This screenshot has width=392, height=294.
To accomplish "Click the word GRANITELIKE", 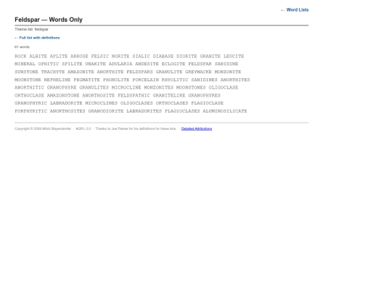I will pos(169,96).
